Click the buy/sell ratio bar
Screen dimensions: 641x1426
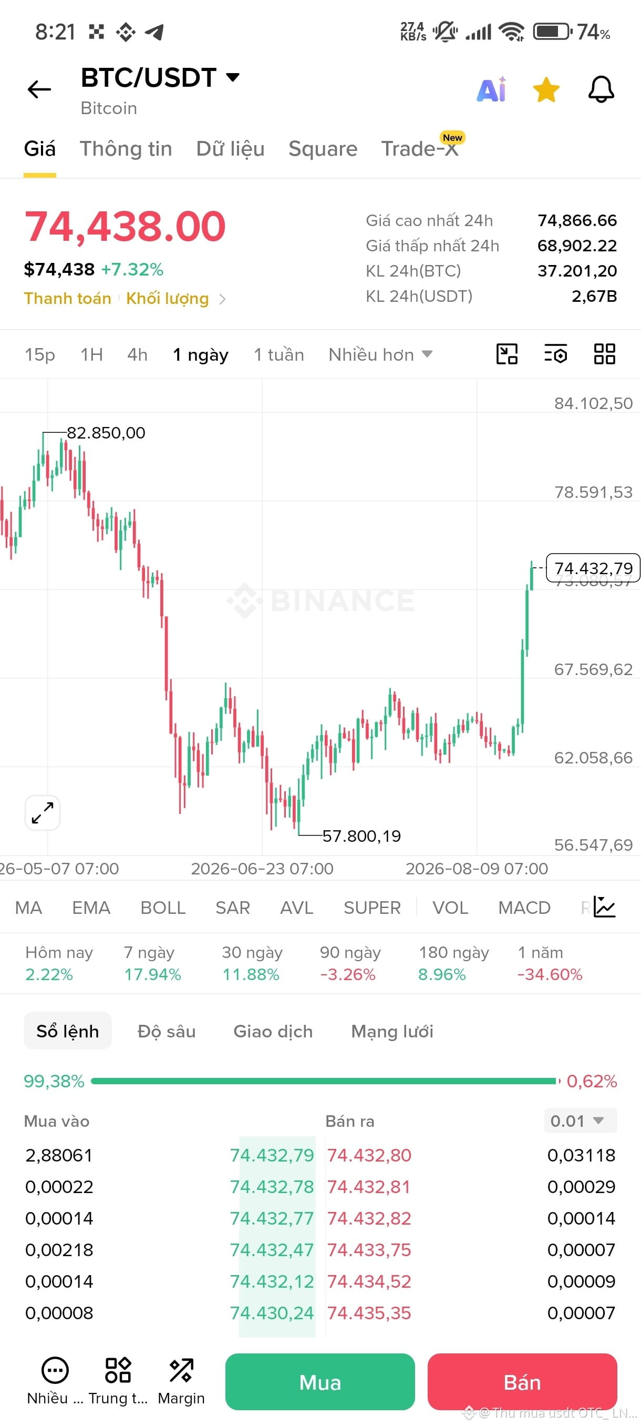[x=325, y=1081]
